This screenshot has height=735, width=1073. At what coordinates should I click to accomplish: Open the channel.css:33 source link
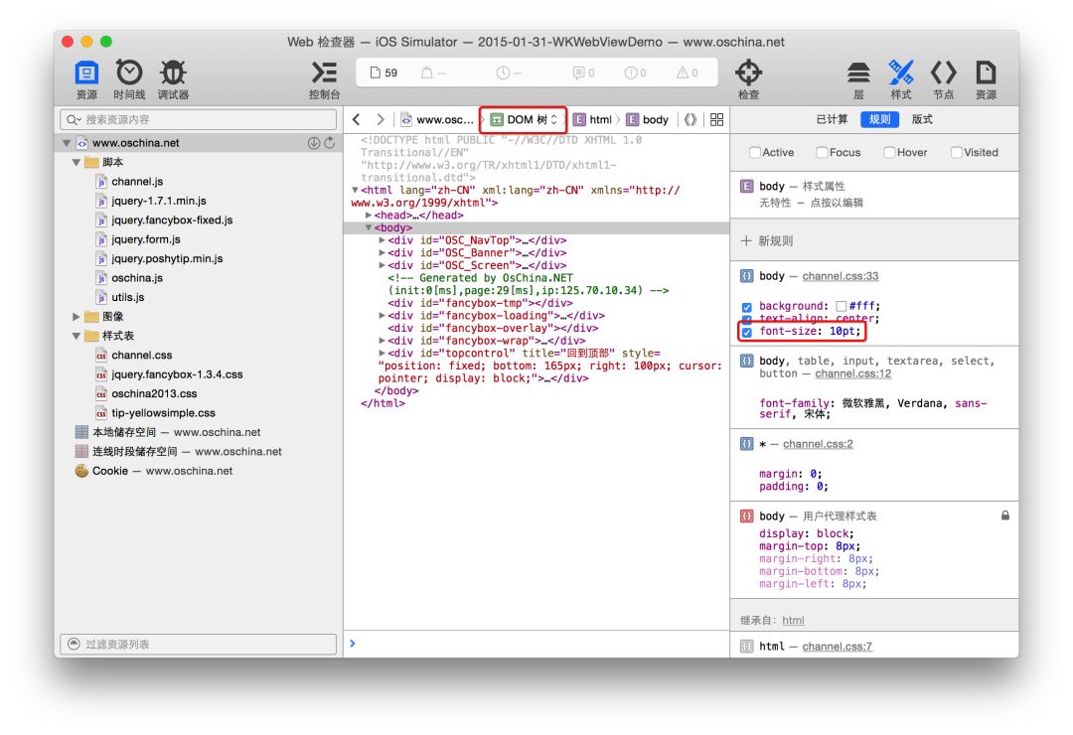[841, 276]
